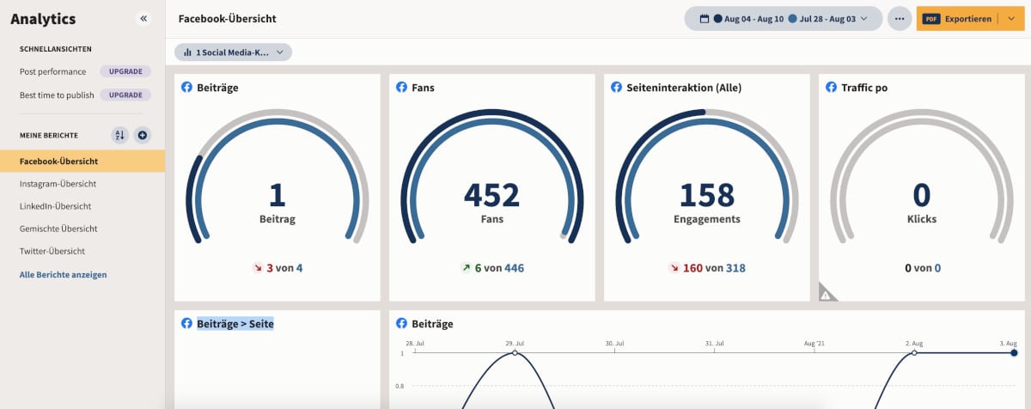Click the highlighted Beiträge > Seite title

[x=235, y=324]
